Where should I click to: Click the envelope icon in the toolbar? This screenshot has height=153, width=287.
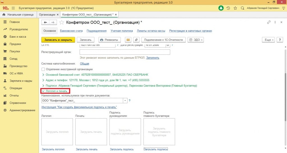(128, 40)
